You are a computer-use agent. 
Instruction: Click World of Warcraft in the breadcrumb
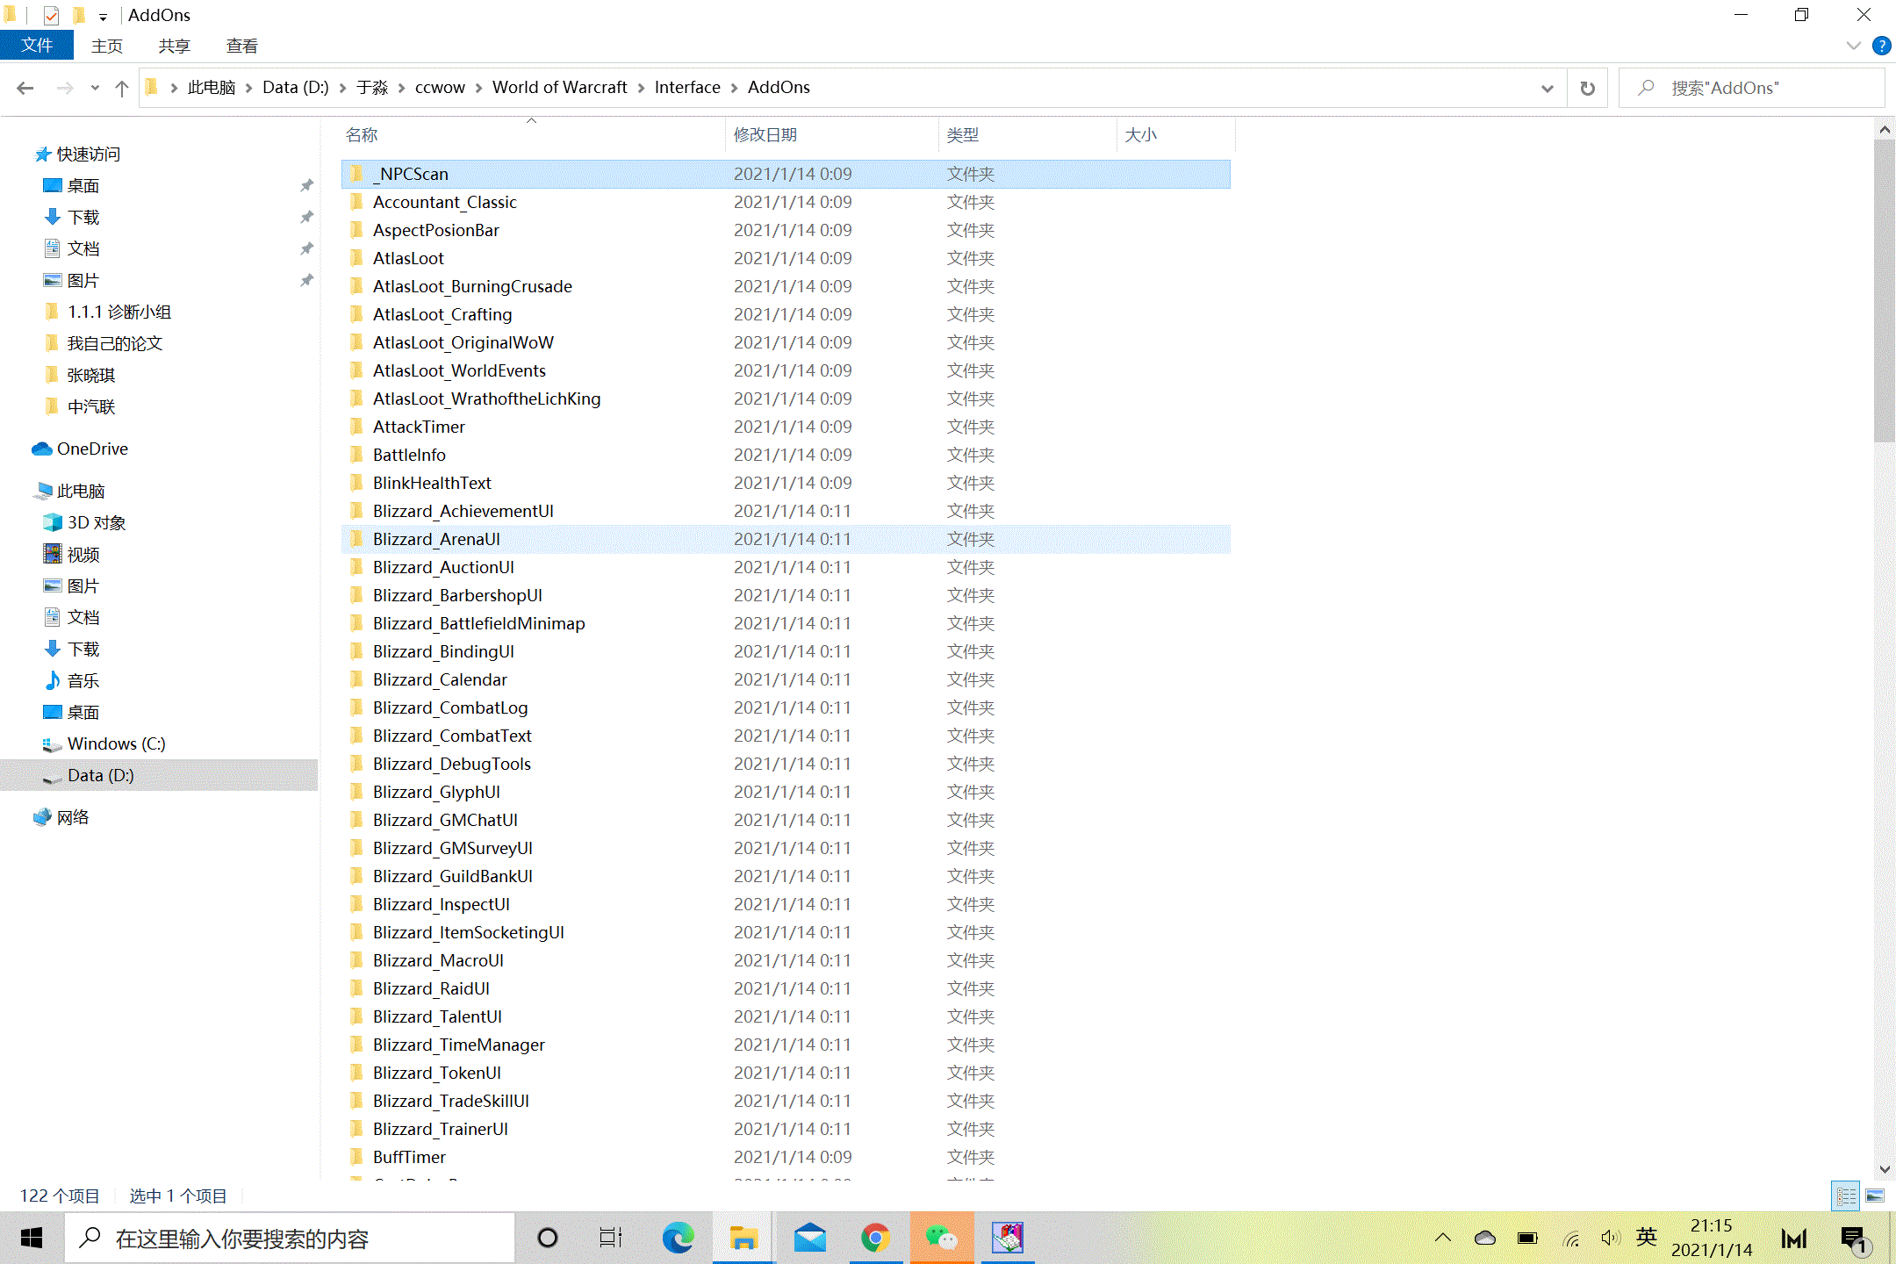[x=559, y=87]
